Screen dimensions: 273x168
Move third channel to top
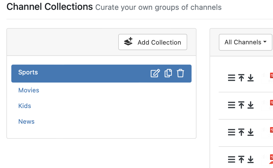tap(241, 132)
